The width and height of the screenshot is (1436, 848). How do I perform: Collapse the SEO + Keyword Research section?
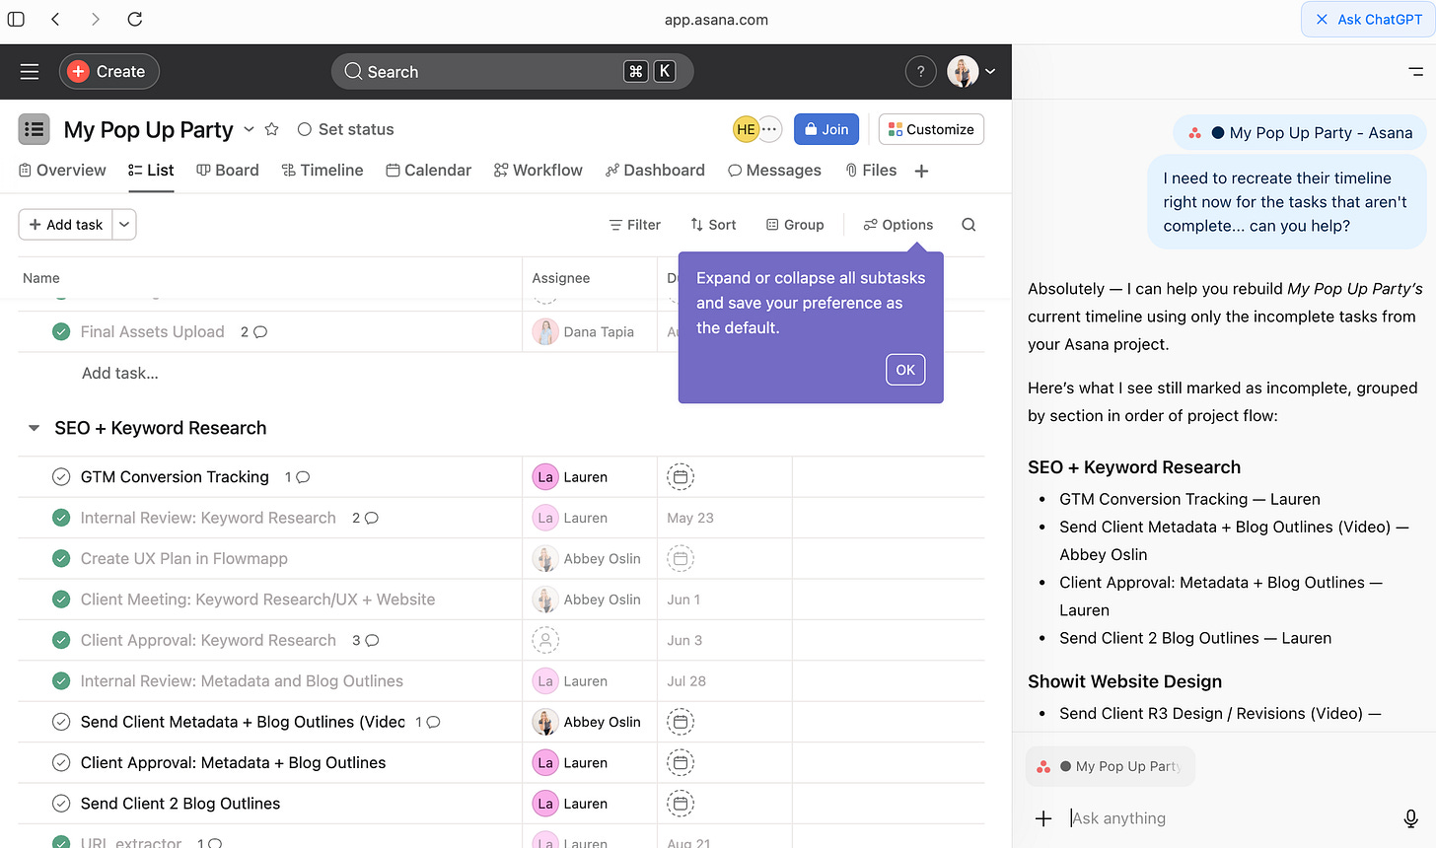click(x=34, y=428)
